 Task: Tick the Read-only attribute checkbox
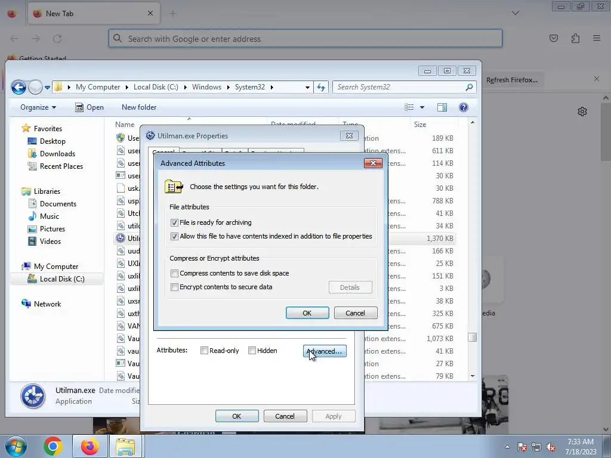(x=204, y=351)
